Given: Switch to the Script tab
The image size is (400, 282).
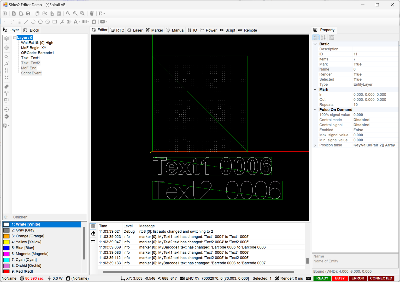Looking at the screenshot, I should (x=227, y=30).
